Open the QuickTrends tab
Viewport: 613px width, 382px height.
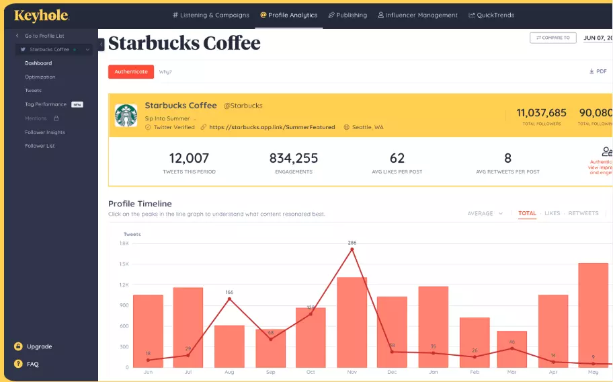coord(491,15)
